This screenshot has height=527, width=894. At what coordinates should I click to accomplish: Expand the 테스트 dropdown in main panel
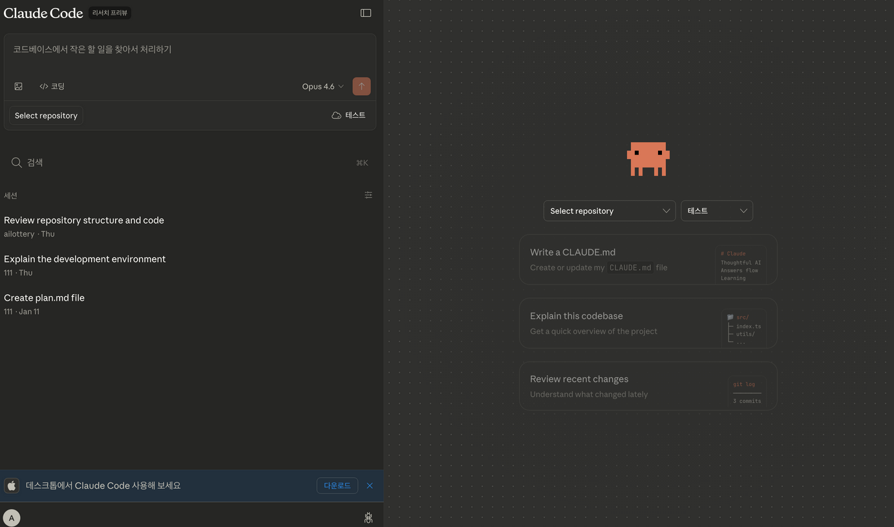[x=716, y=211]
